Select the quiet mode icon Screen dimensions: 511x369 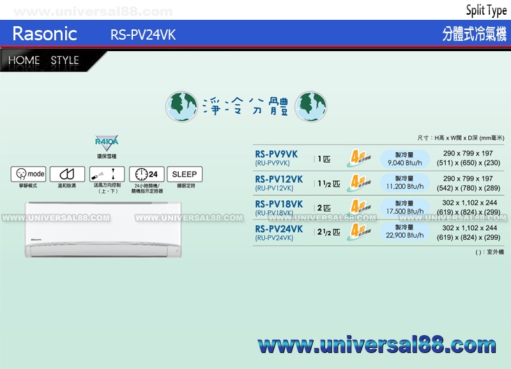(28, 174)
